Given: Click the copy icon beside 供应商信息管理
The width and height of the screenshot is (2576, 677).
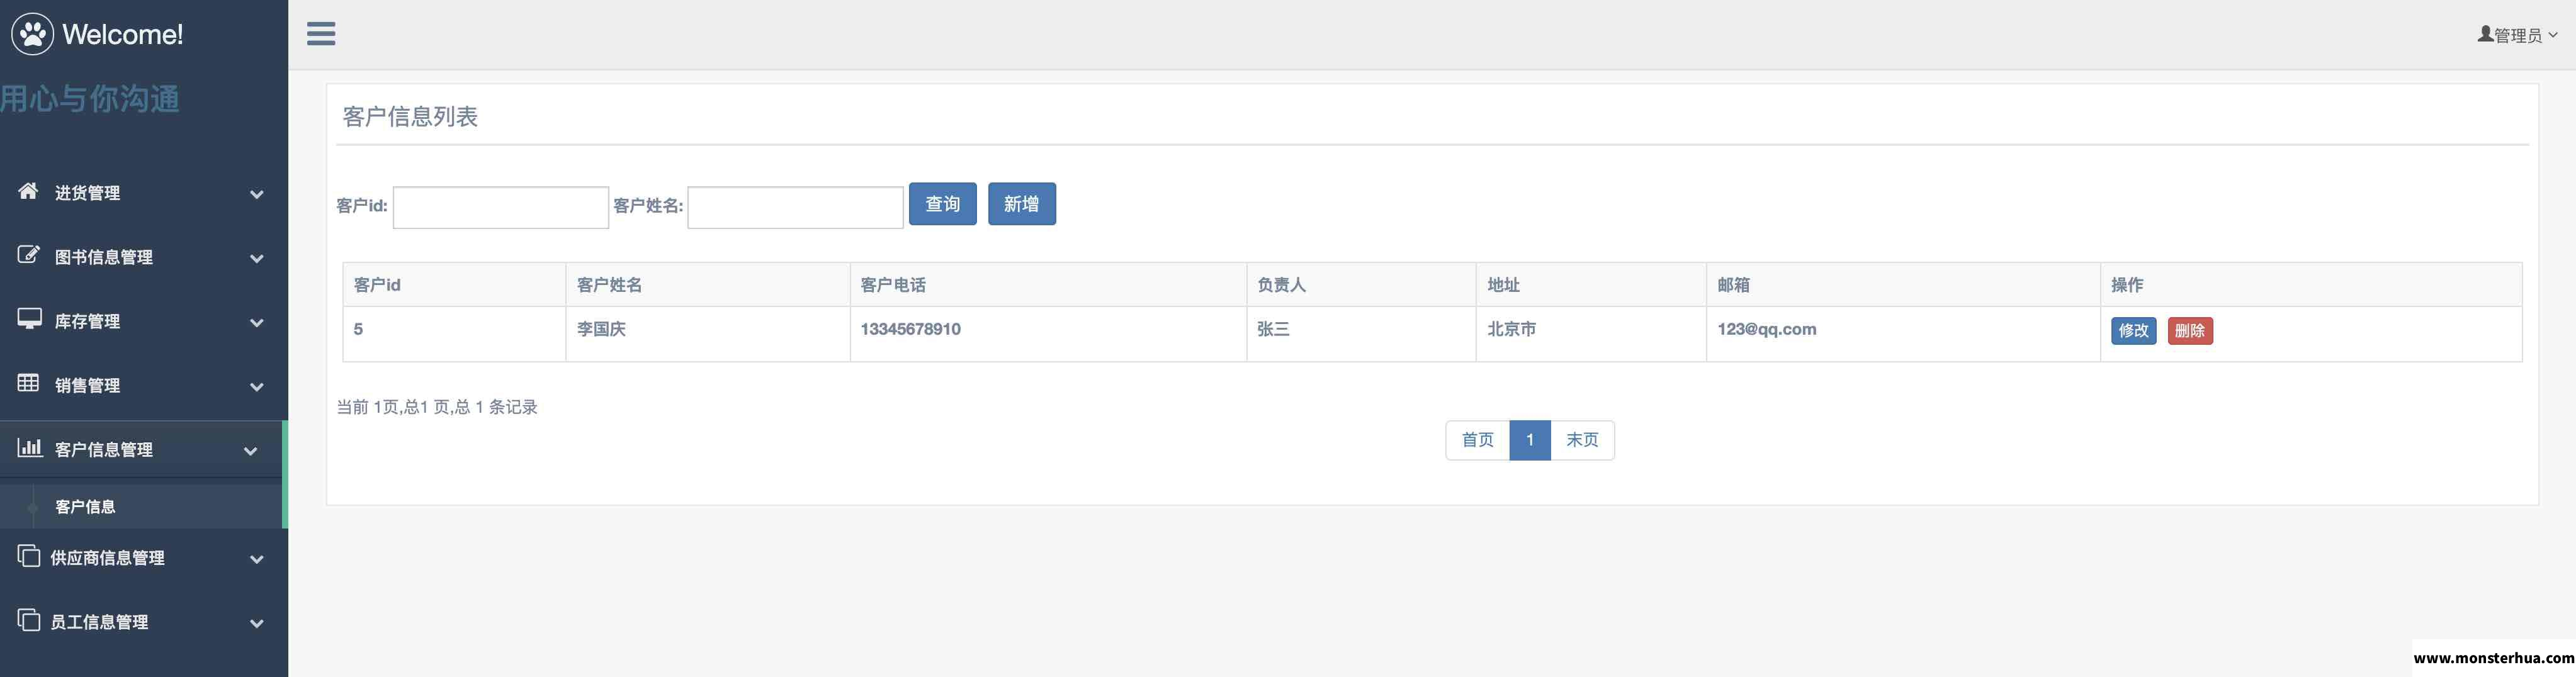Looking at the screenshot, I should [29, 556].
